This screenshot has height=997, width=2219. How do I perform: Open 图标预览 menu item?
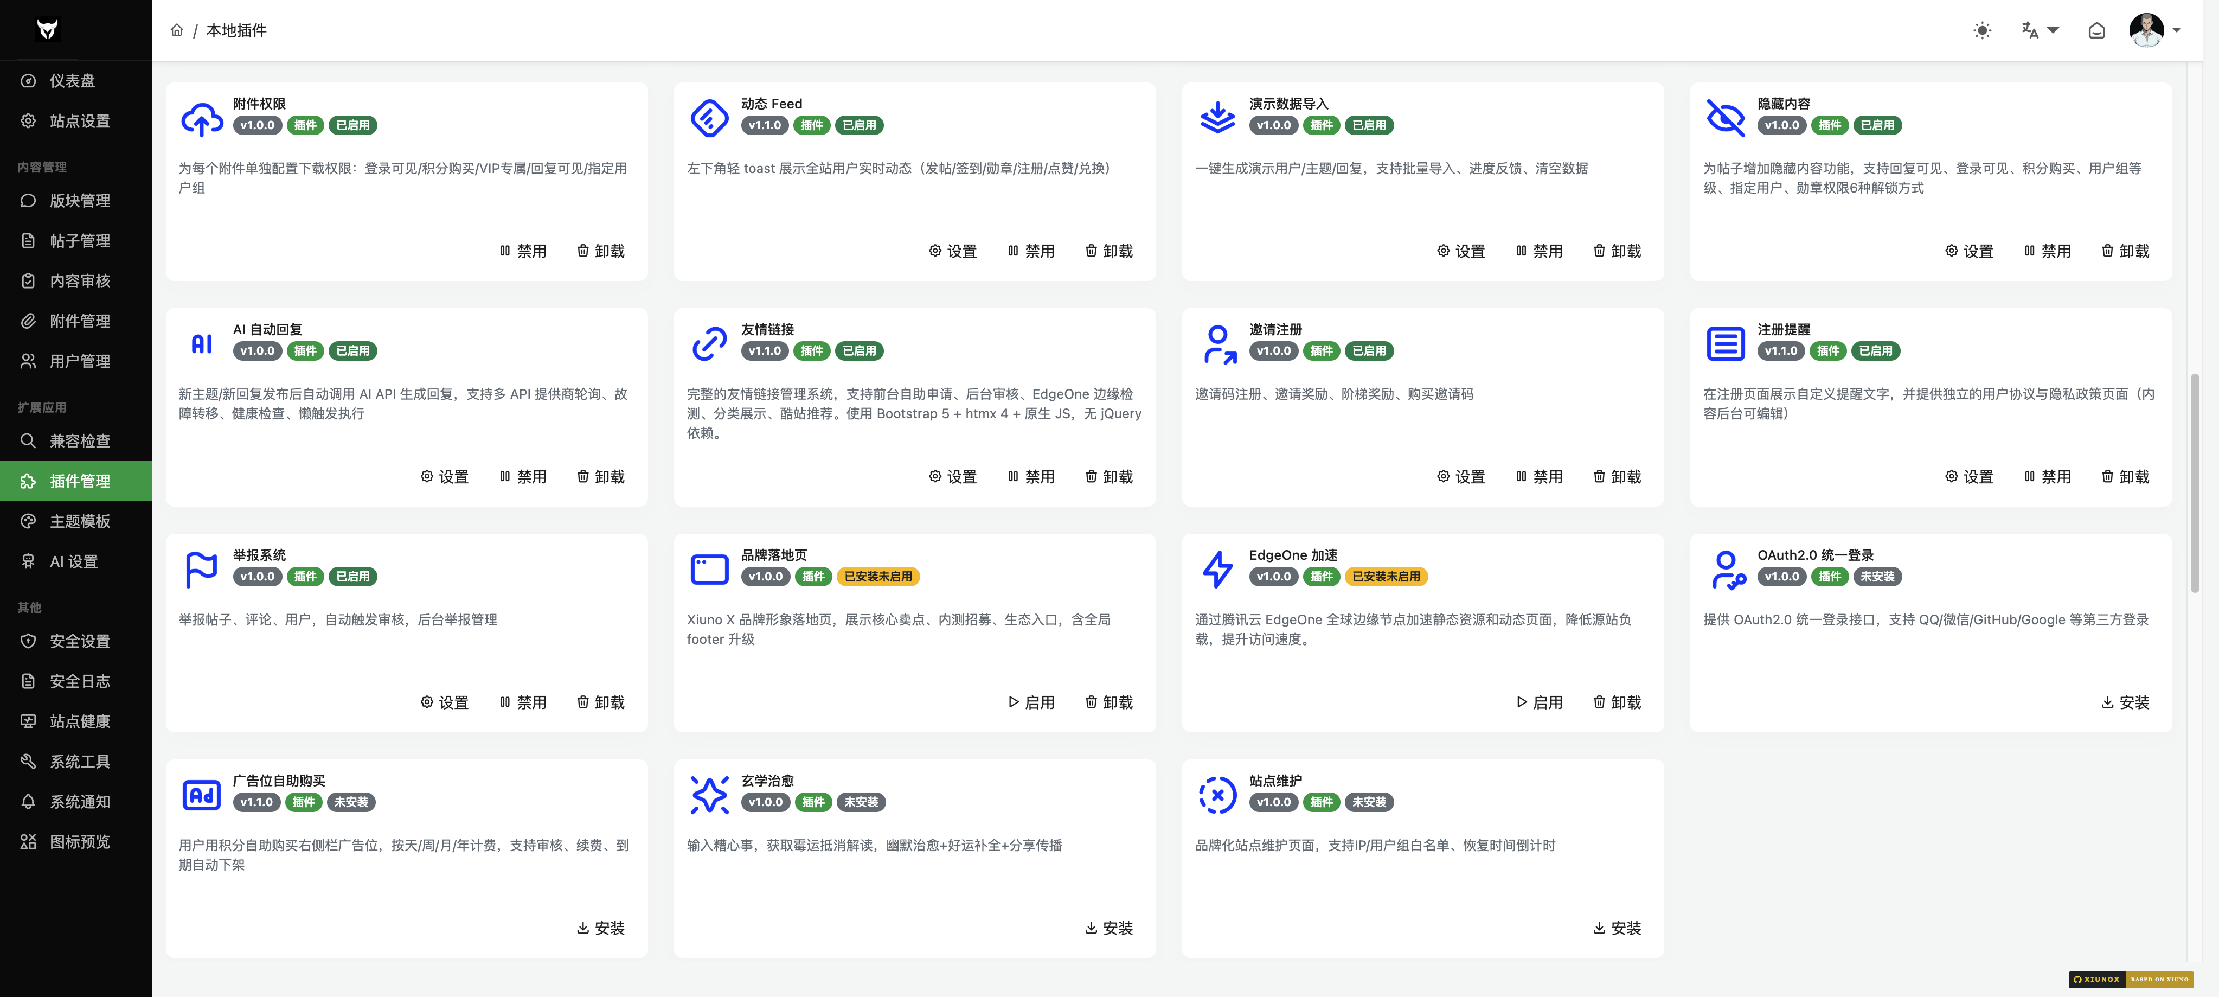pos(76,842)
